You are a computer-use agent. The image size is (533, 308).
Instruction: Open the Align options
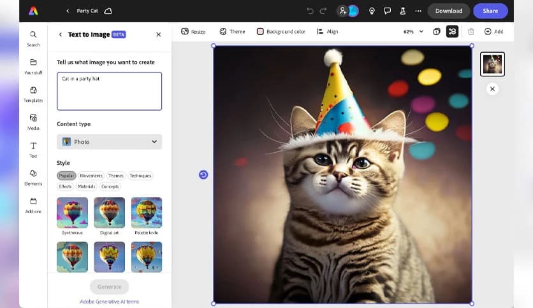coord(327,31)
